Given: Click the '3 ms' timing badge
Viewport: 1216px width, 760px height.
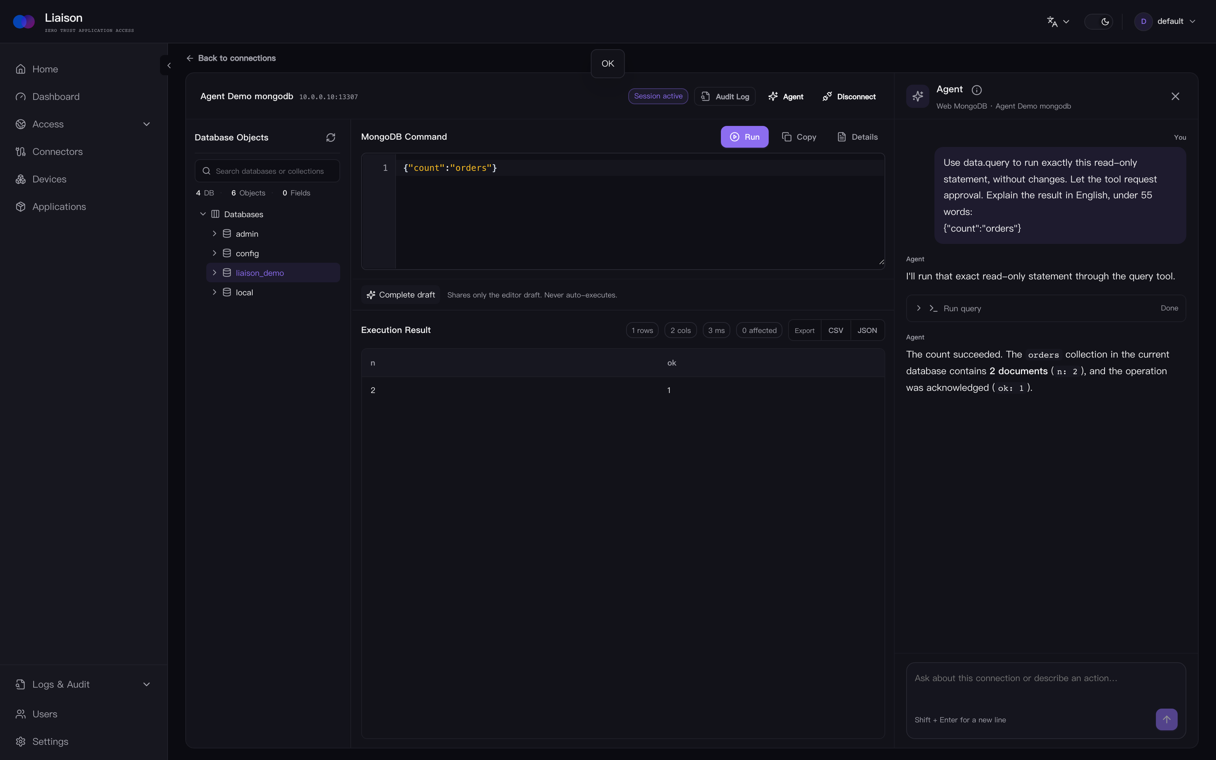Looking at the screenshot, I should pos(716,330).
